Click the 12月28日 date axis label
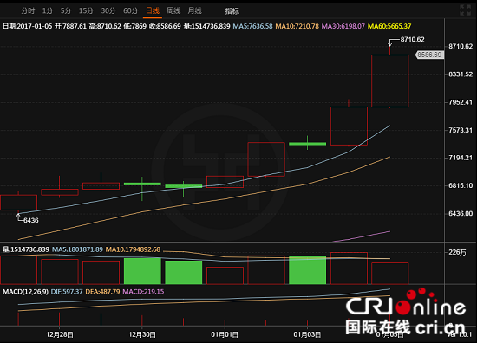Image resolution: width=477 pixels, height=343 pixels. point(60,335)
